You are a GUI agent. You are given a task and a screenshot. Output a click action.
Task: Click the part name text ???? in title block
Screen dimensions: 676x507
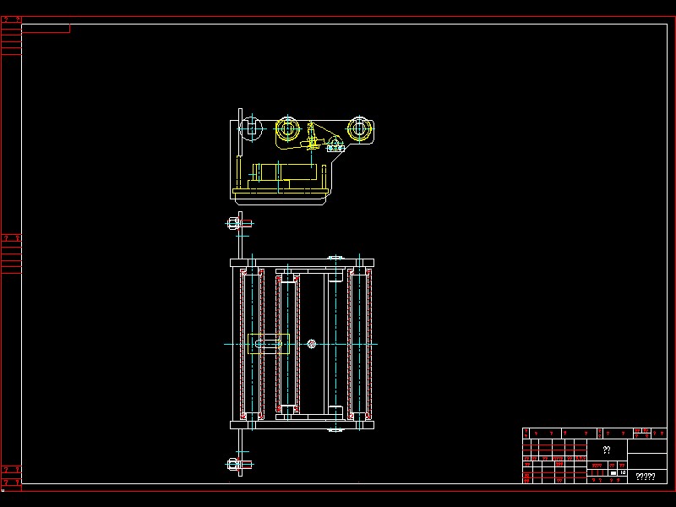[x=646, y=476]
